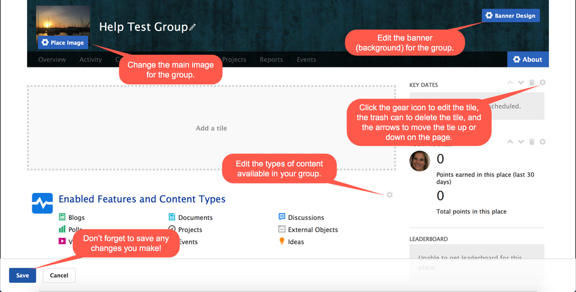This screenshot has width=576, height=292.
Task: Click the Enabled Features gear icon
Action: click(x=390, y=195)
